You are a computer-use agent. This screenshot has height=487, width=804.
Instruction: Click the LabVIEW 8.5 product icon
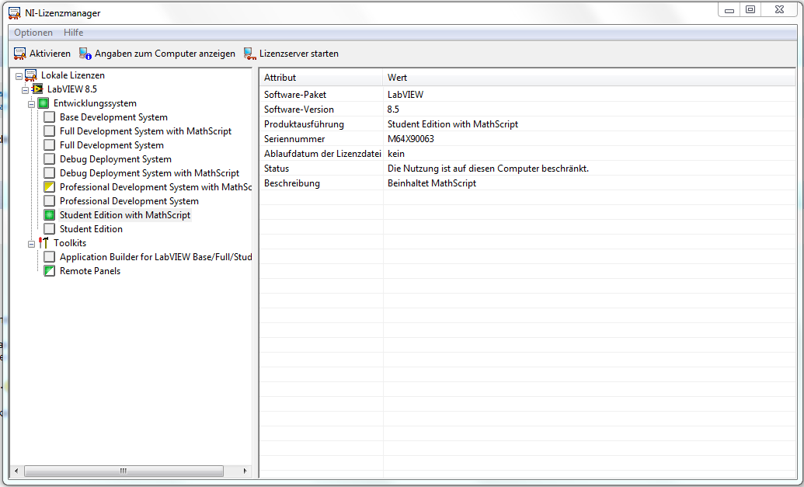37,89
